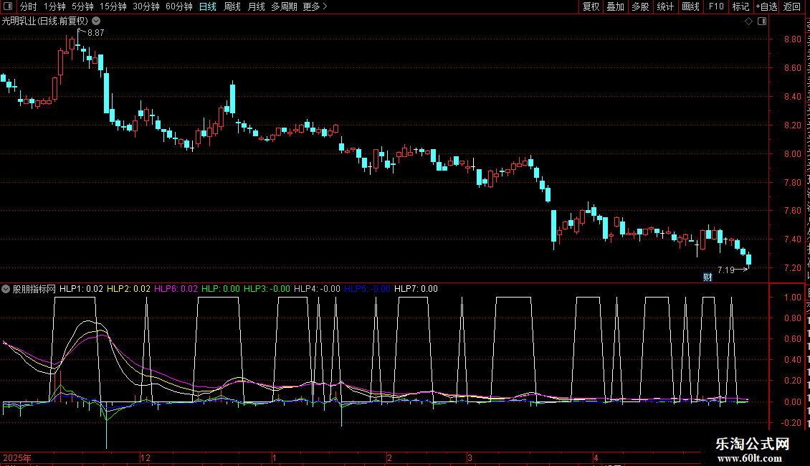Click the 8.80 price axis label
The height and width of the screenshot is (466, 810).
(x=792, y=39)
